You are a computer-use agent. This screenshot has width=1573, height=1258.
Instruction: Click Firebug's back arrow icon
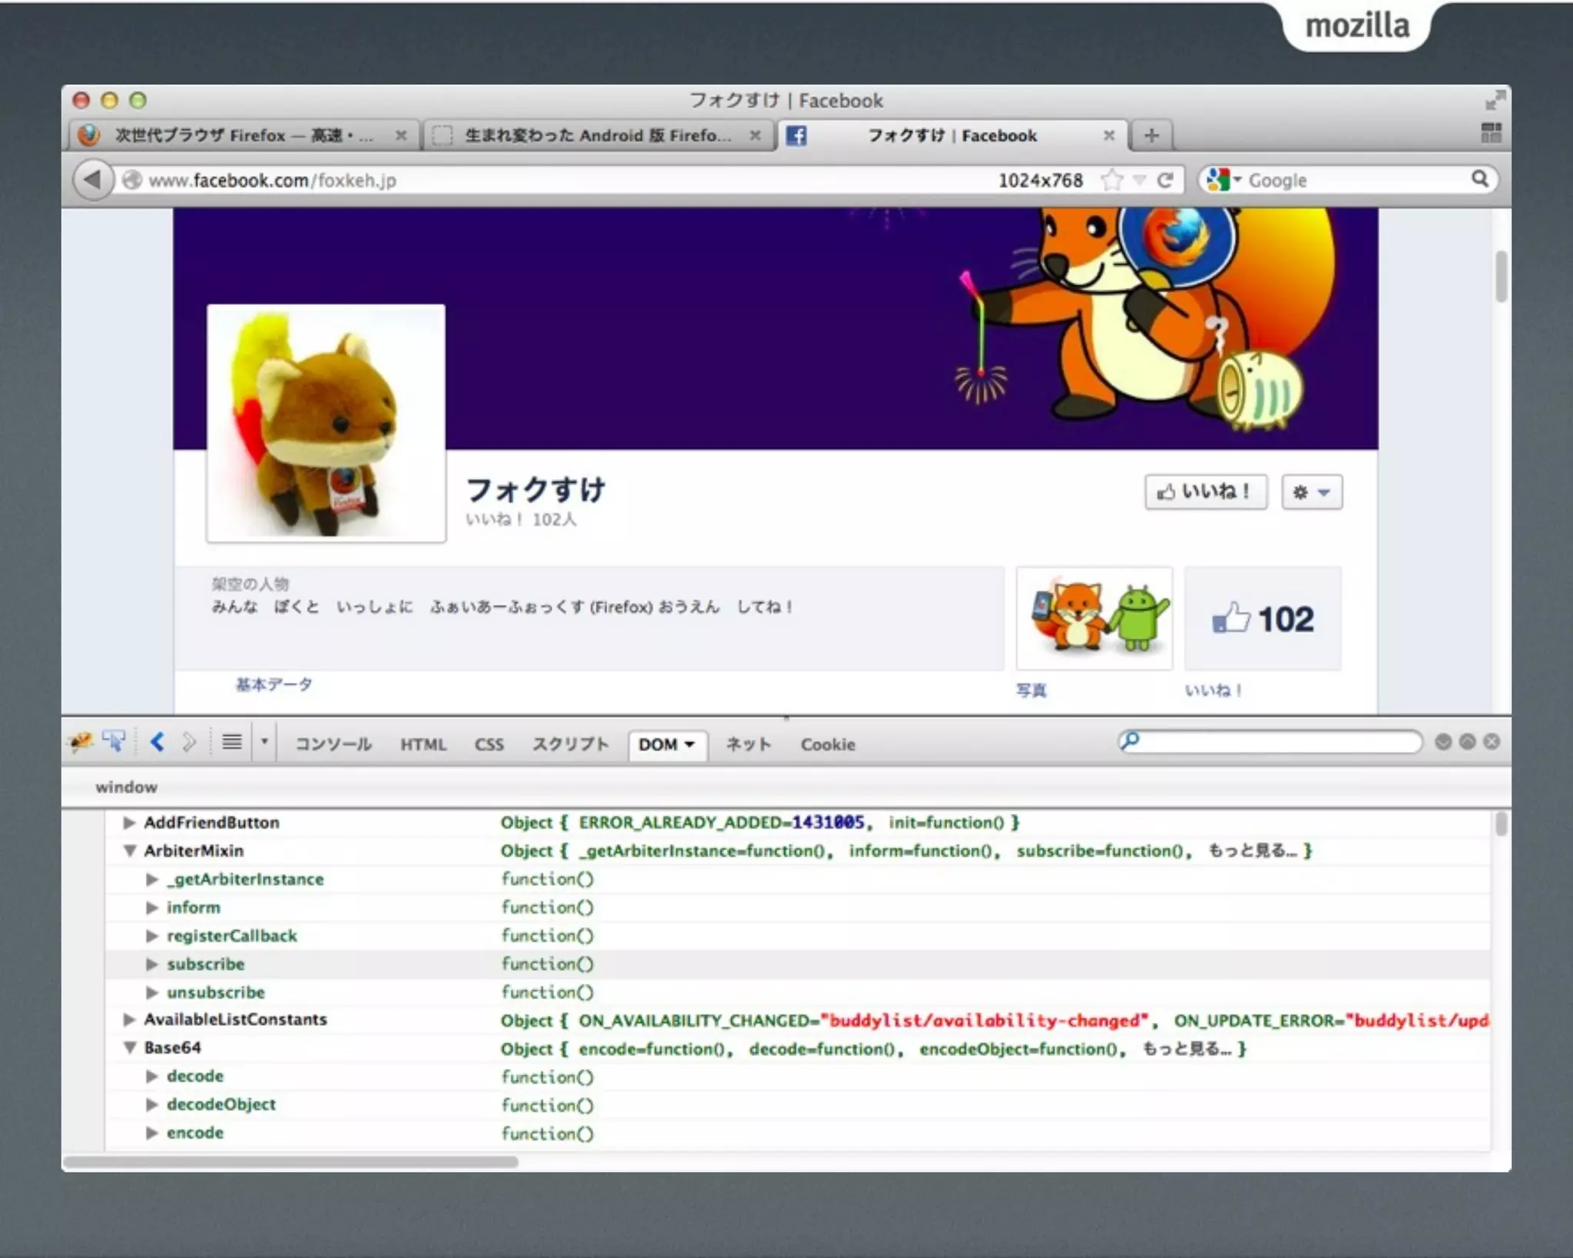click(x=157, y=742)
